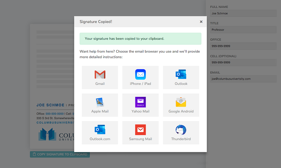Image resolution: width=281 pixels, height=168 pixels.
Task: Click clipboard success message banner
Action: tap(140, 39)
